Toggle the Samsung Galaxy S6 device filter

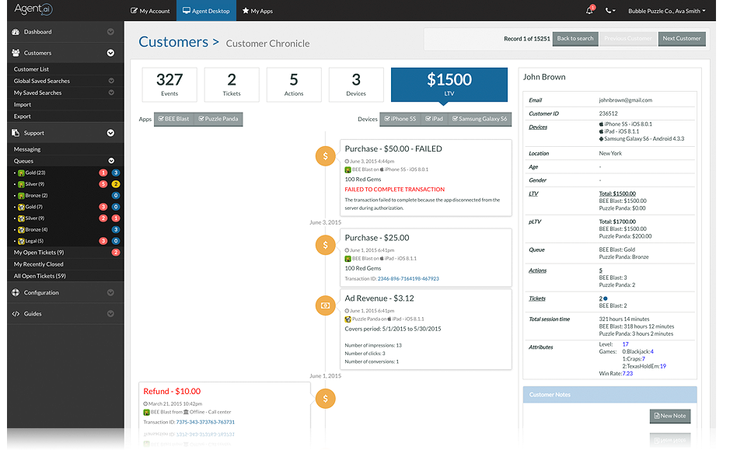click(480, 119)
